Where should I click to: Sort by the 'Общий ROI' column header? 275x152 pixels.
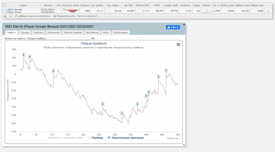pos(142,5)
